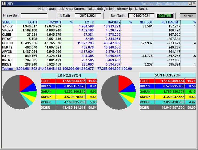Select the POLHO stock row

coord(7,43)
